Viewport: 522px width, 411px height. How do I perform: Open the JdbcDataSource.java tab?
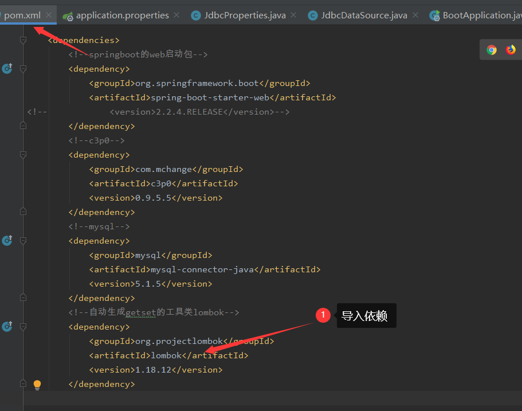364,15
